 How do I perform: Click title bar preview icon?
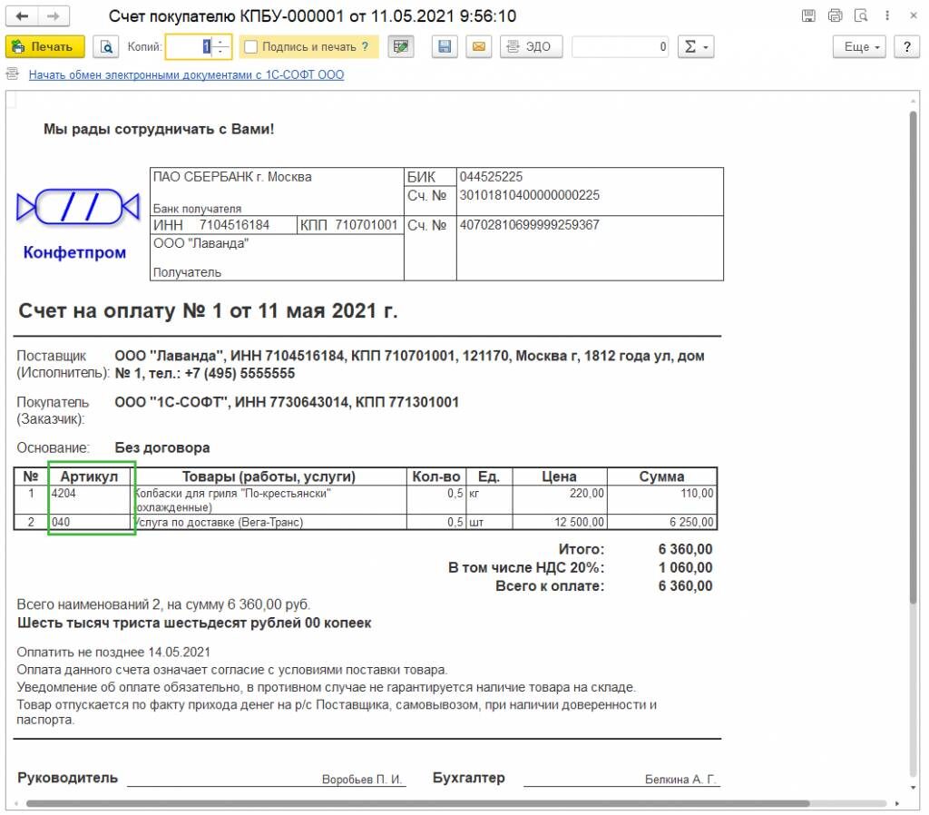[x=861, y=16]
